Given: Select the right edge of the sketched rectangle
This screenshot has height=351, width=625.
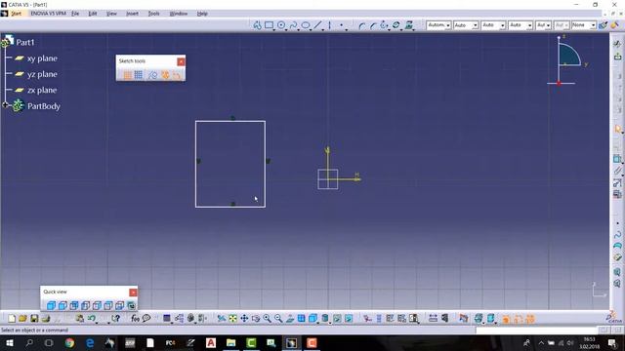Looking at the screenshot, I should 265,164.
